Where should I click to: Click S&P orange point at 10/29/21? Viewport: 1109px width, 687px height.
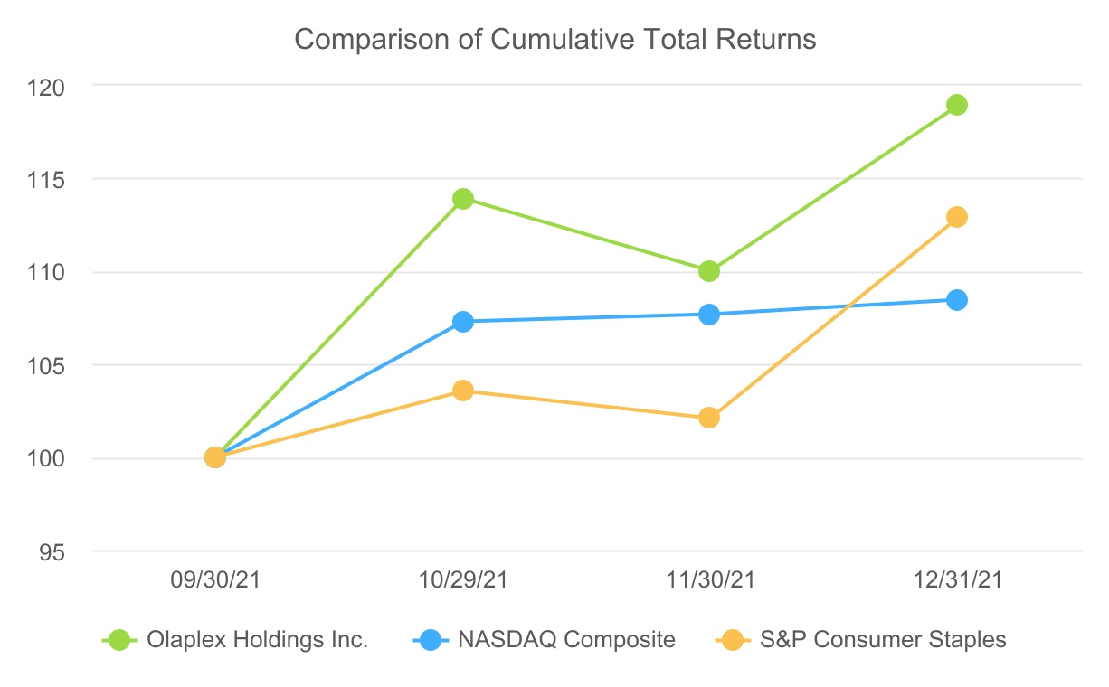pos(463,391)
